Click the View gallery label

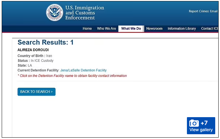pos(201,130)
